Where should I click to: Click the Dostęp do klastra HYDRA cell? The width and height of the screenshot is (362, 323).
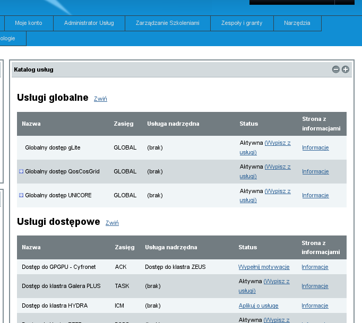(55, 305)
